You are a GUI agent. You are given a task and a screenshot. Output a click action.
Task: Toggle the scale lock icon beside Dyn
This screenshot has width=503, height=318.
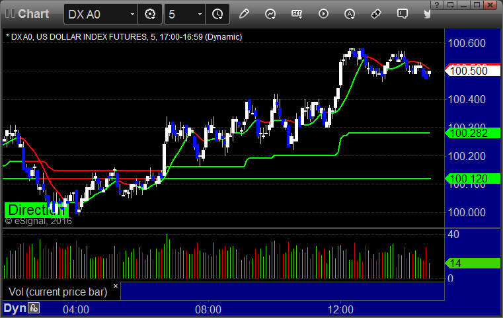34,308
